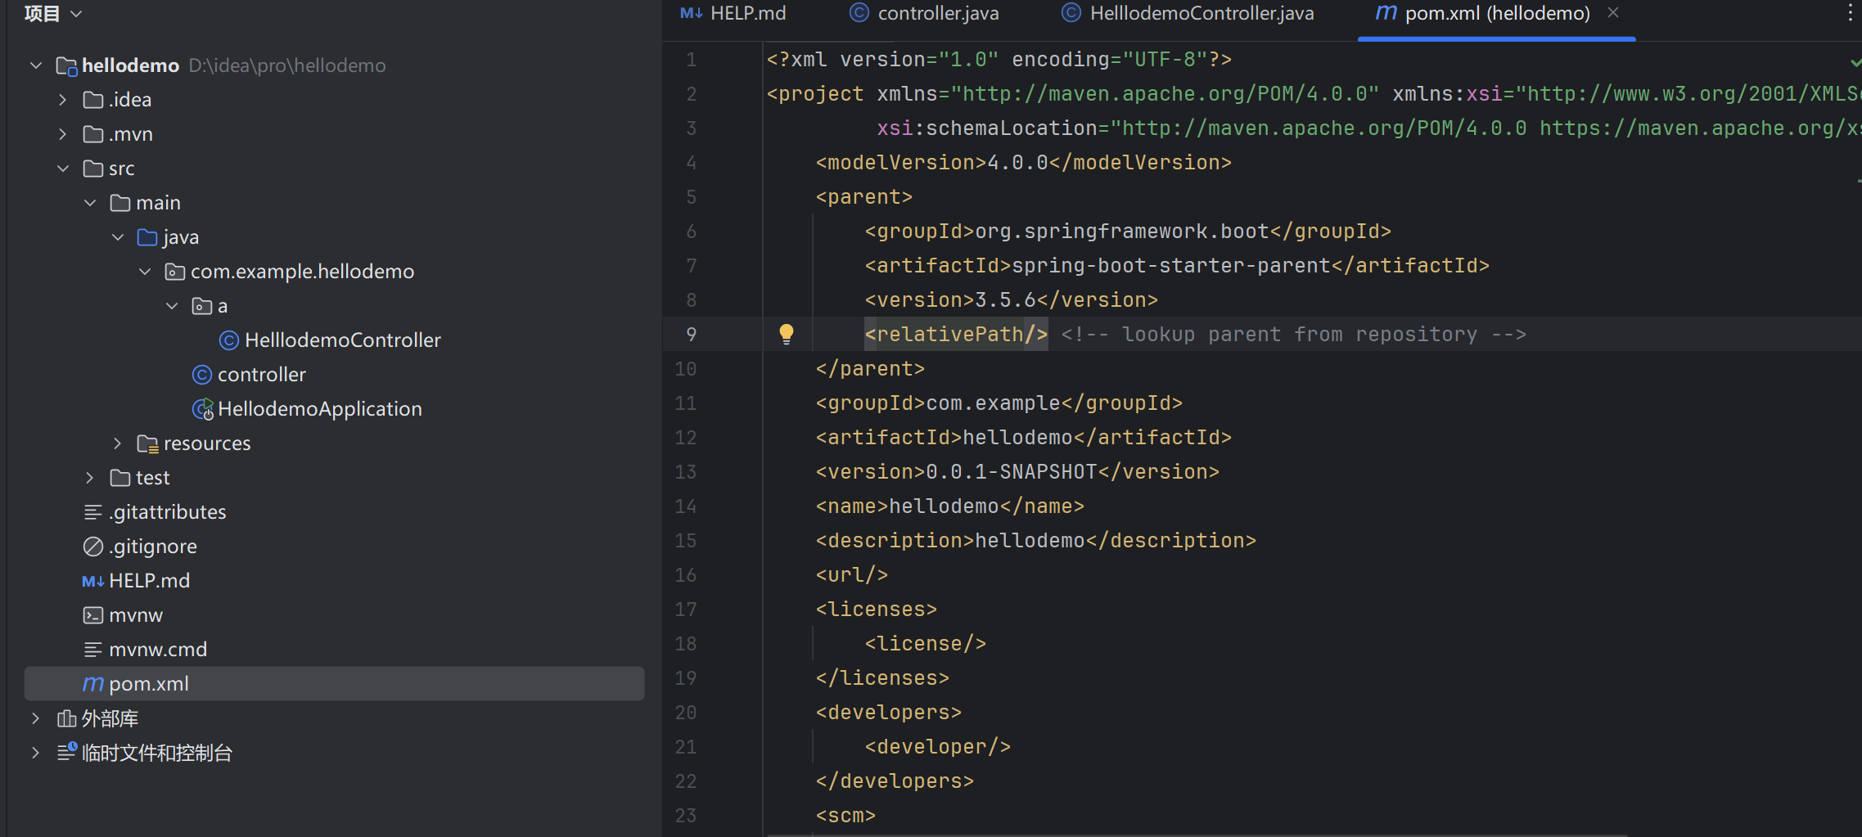Collapse the com.example.hellodemo package
Viewport: 1862px width, 837px height.
pos(145,271)
